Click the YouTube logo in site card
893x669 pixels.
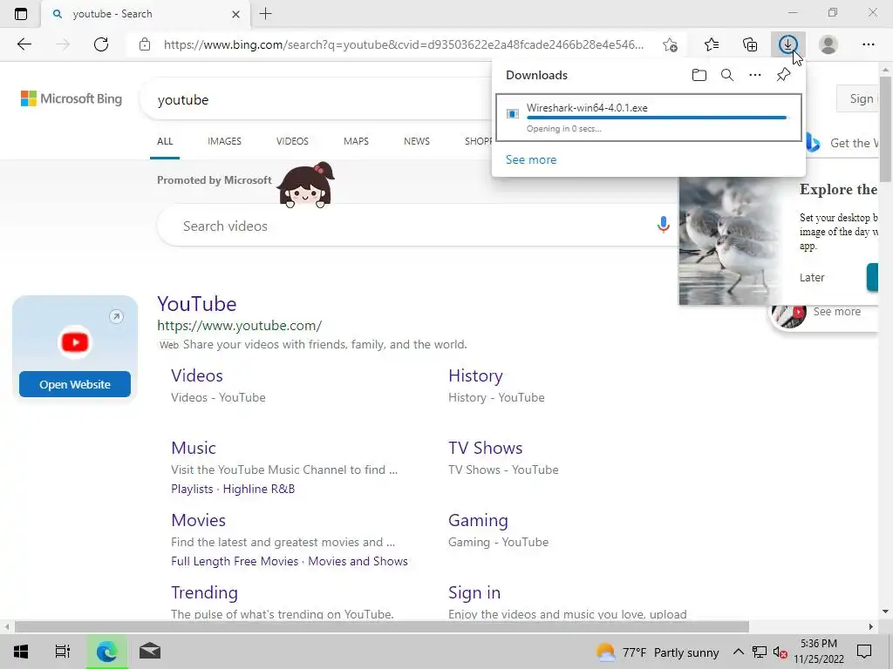pyautogui.click(x=75, y=341)
